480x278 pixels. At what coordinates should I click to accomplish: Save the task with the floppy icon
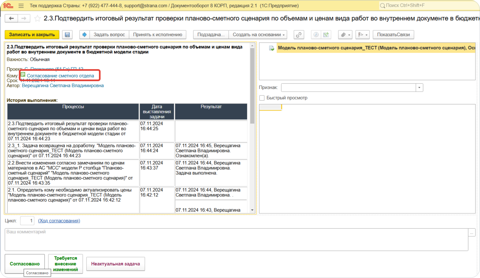[67, 35]
